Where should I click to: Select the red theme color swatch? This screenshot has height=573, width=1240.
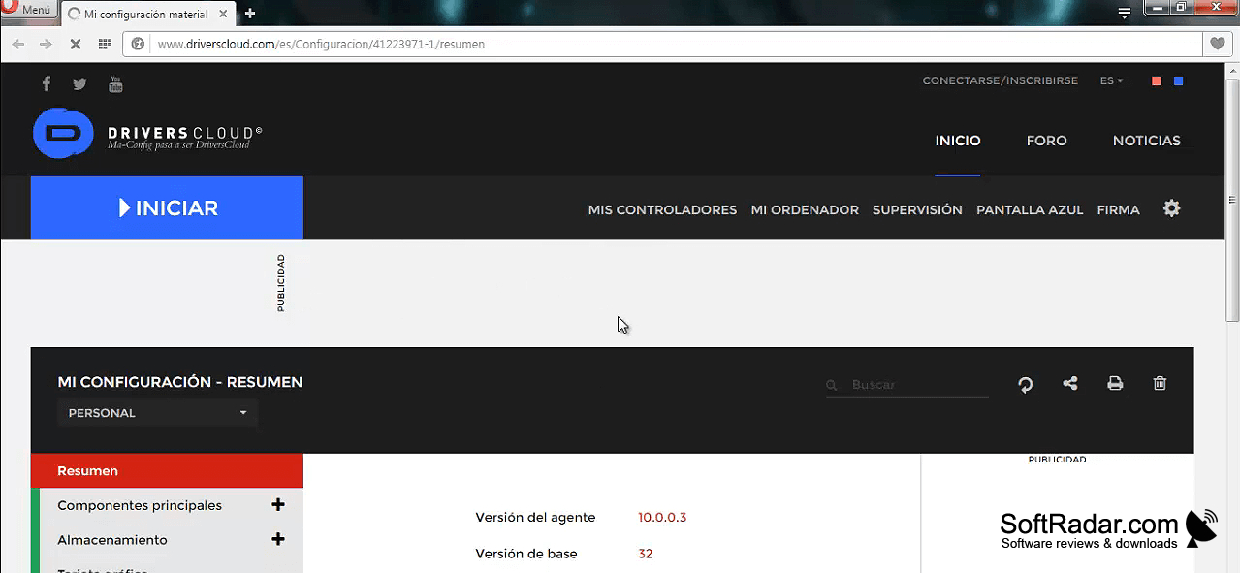point(1156,81)
